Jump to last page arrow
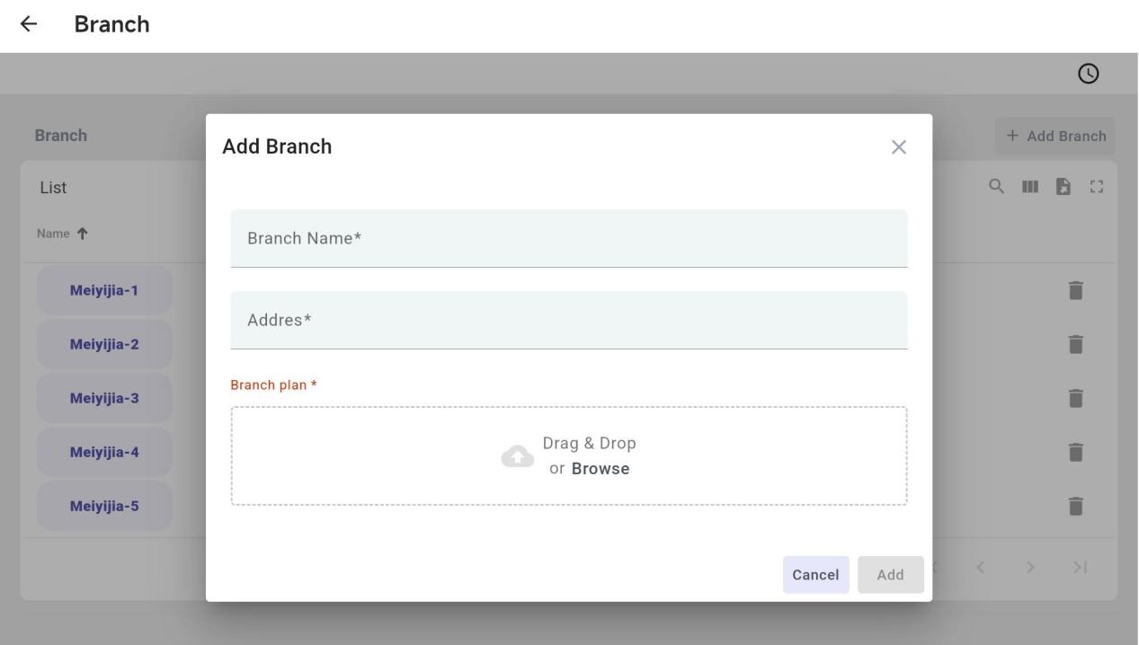1139x645 pixels. tap(1080, 567)
